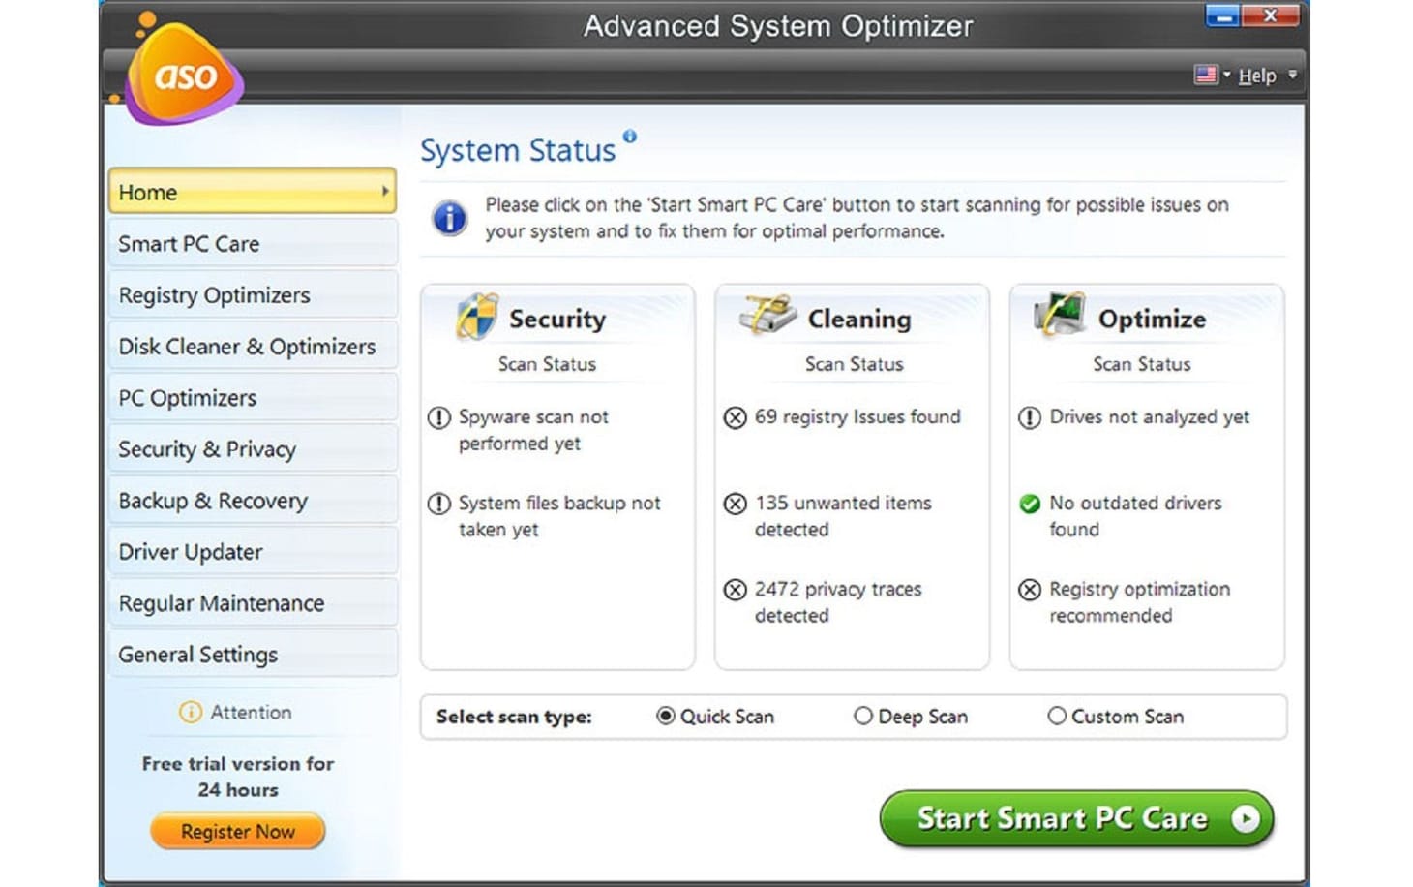Click the Start Smart PC Care button
Screen dimensions: 1413x887
pos(1077,818)
